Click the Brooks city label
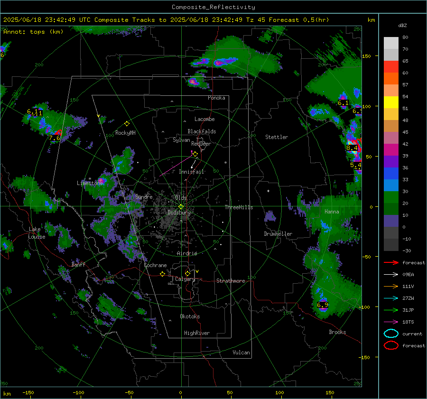This screenshot has height=399, width=427. coord(337,332)
